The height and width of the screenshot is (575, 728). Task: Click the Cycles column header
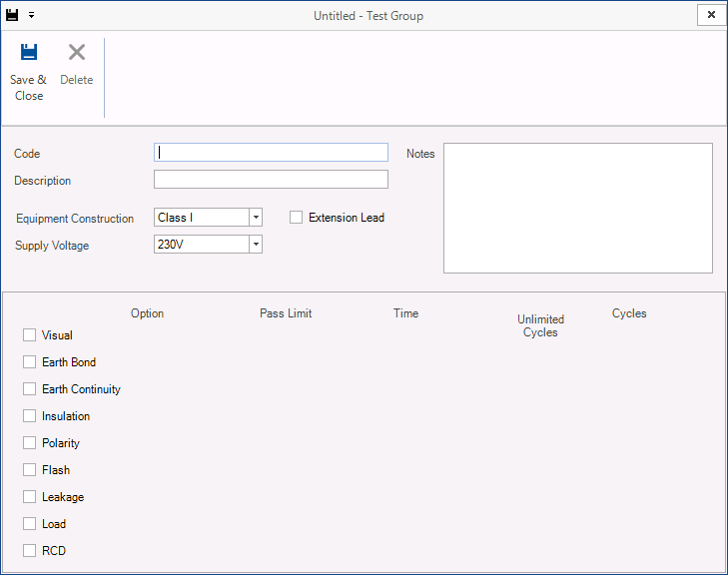tap(629, 313)
